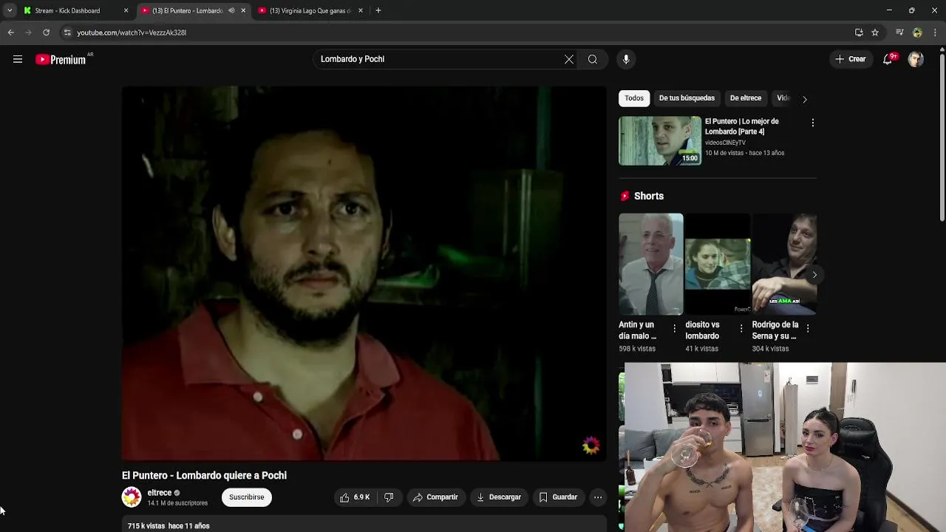Like the video with thumbs up
Image resolution: width=946 pixels, height=532 pixels.
355,497
